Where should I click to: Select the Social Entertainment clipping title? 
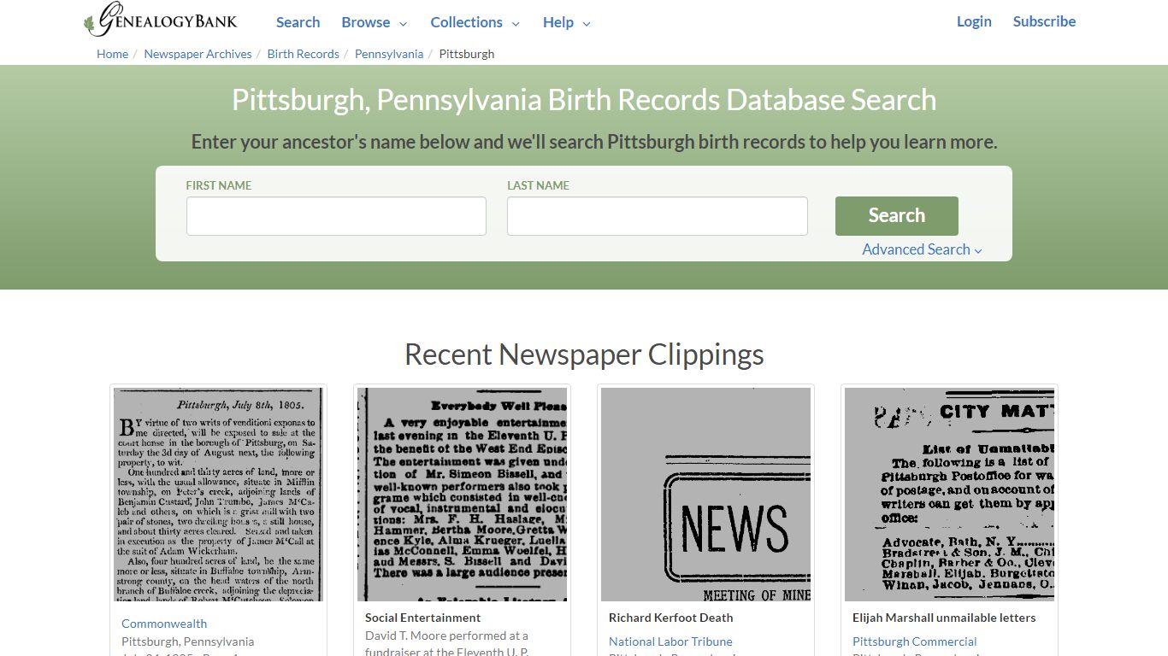(x=422, y=618)
